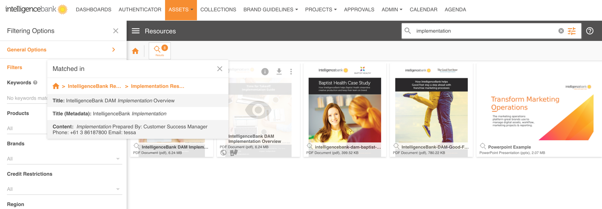This screenshot has height=209, width=602.
Task: Open the Assets menu dropdown
Action: tap(181, 10)
